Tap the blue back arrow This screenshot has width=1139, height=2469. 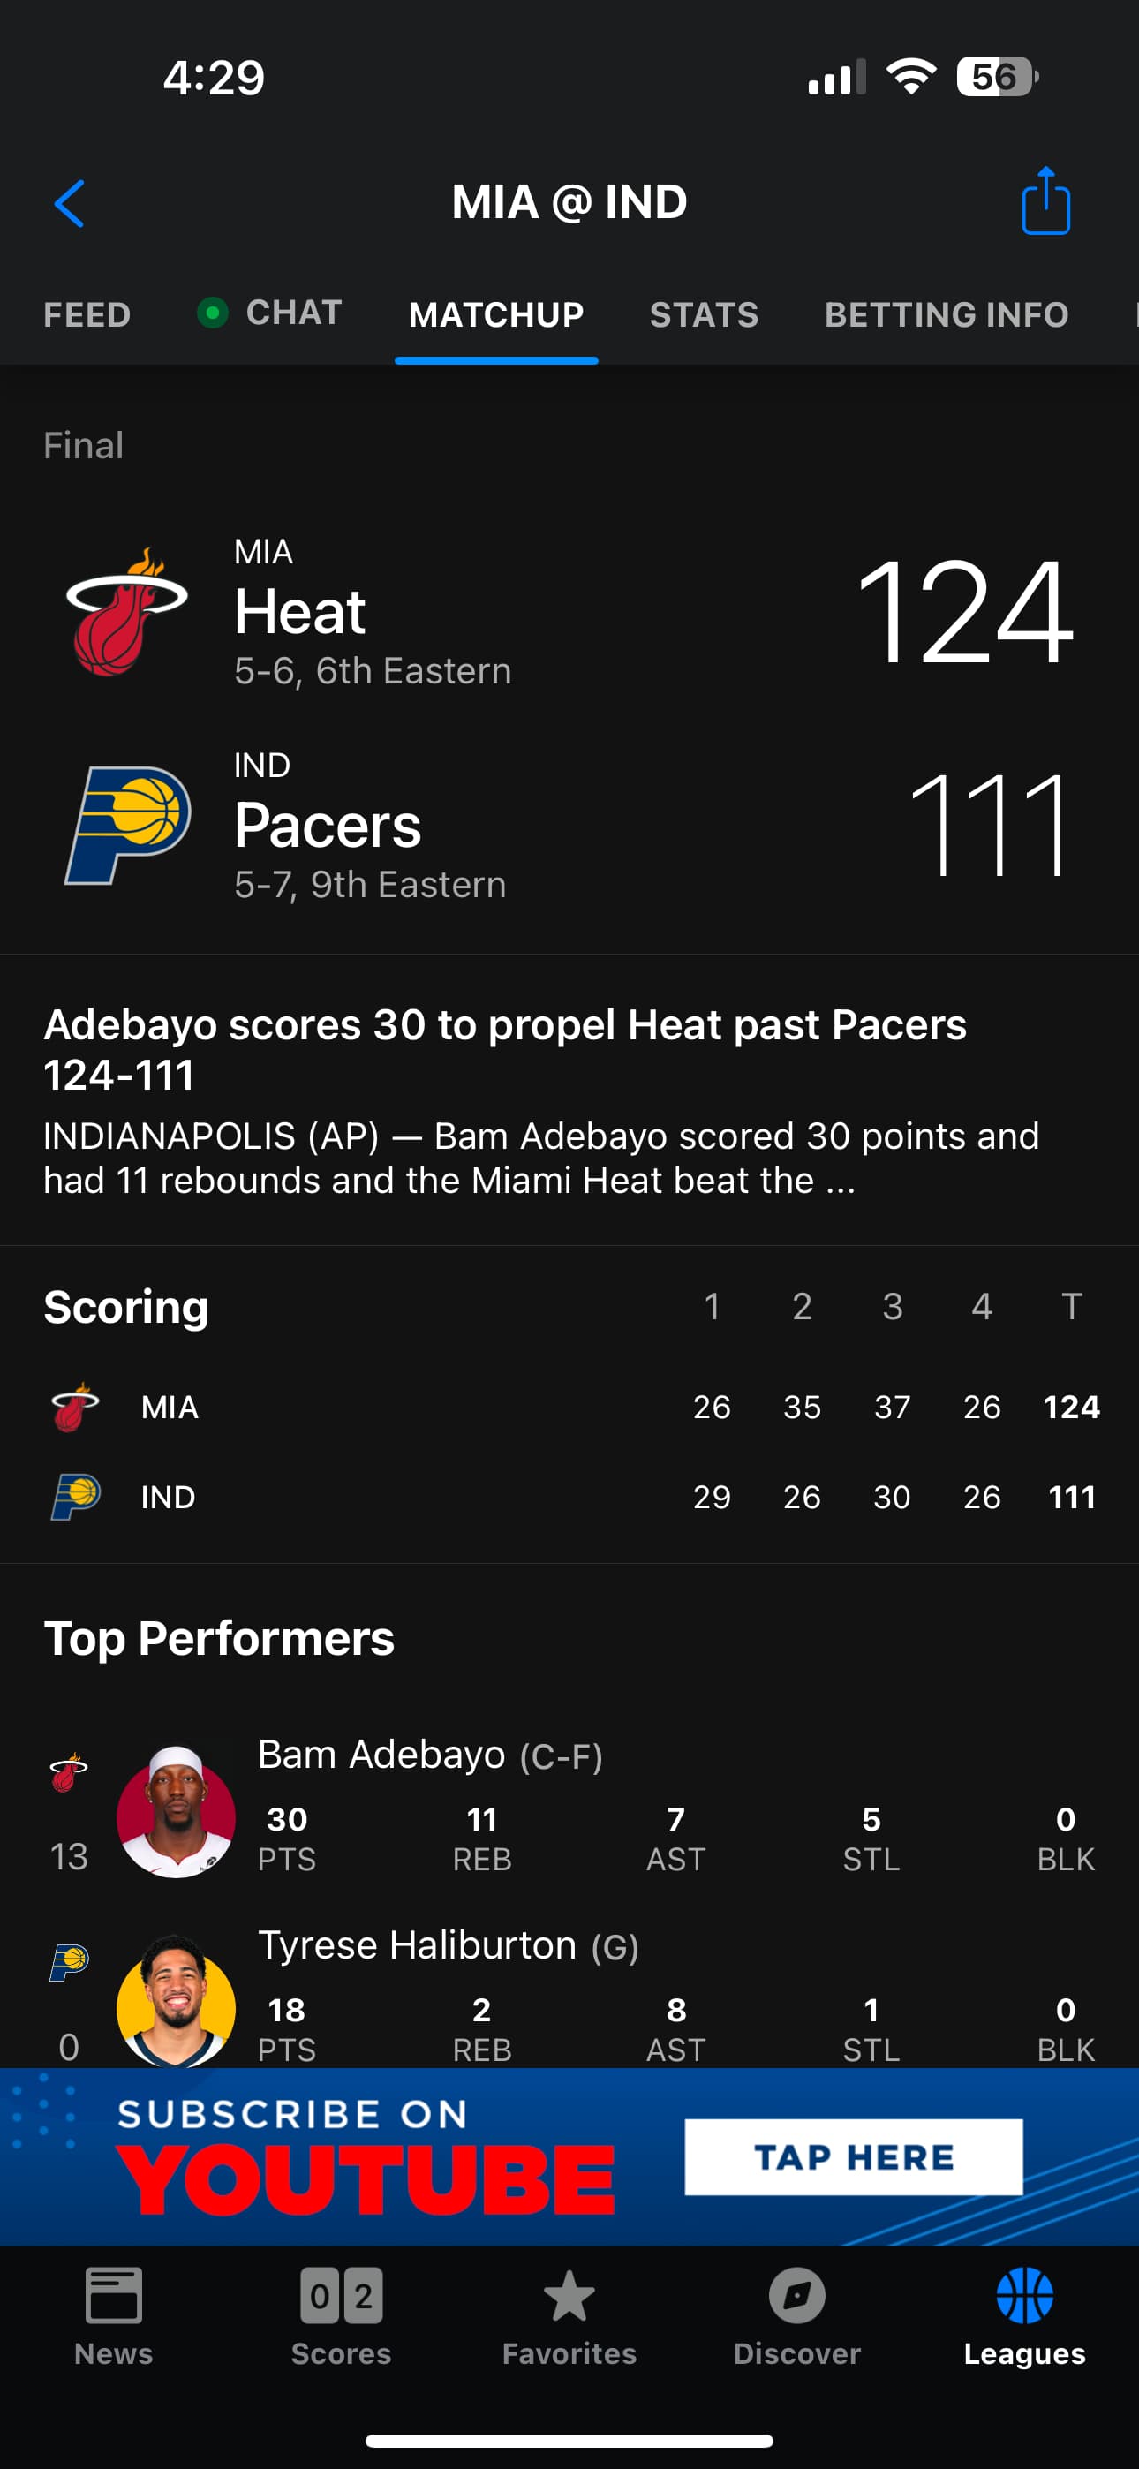click(x=70, y=203)
